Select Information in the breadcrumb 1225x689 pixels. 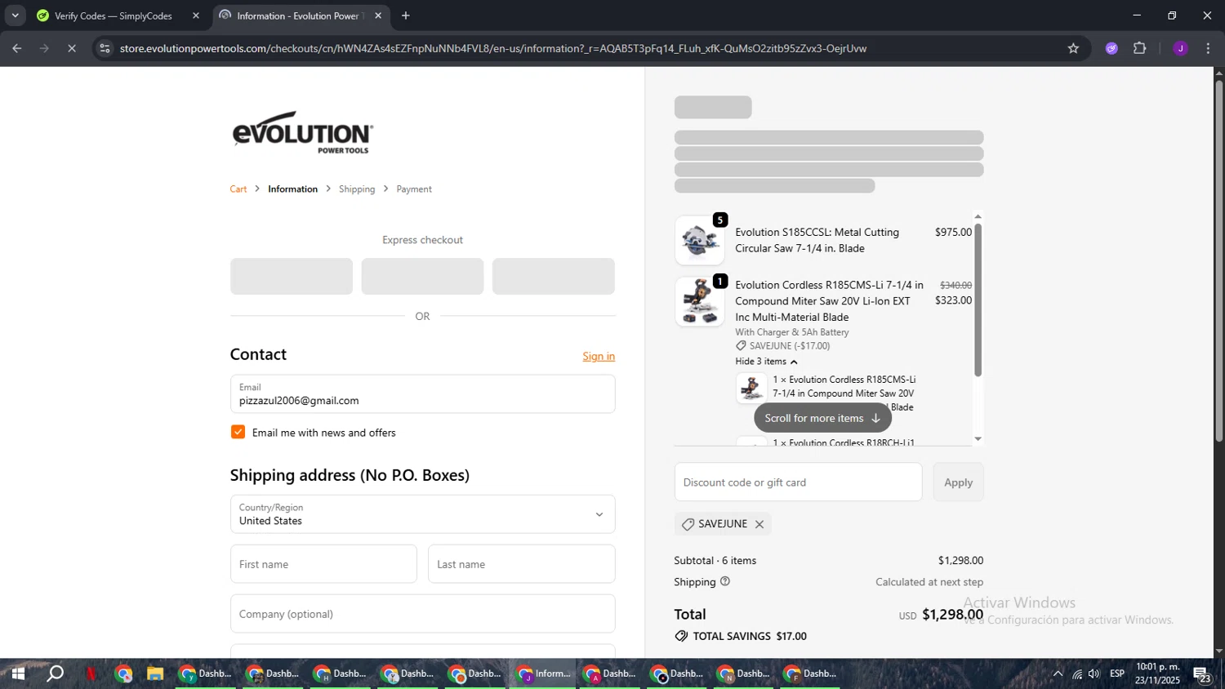(x=292, y=189)
